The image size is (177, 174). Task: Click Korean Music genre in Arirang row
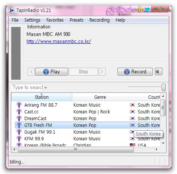(x=87, y=105)
